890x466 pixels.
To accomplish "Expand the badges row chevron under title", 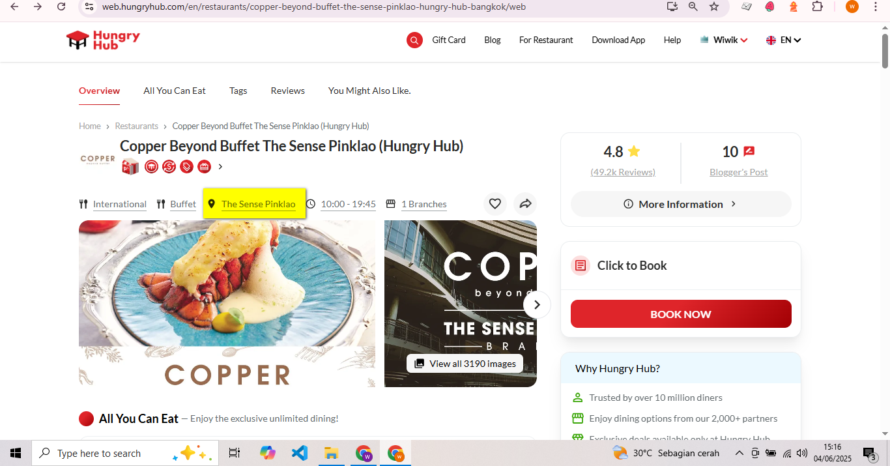I will coord(220,167).
